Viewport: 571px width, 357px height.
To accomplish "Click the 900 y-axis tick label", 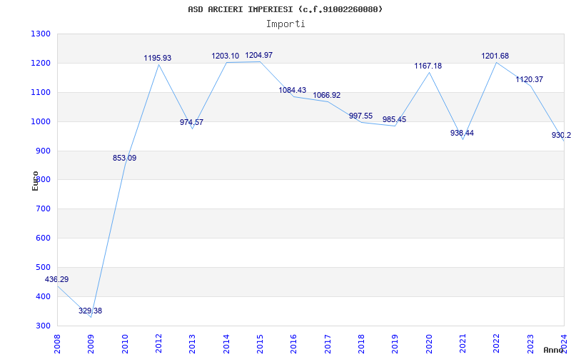I will pyautogui.click(x=43, y=151).
